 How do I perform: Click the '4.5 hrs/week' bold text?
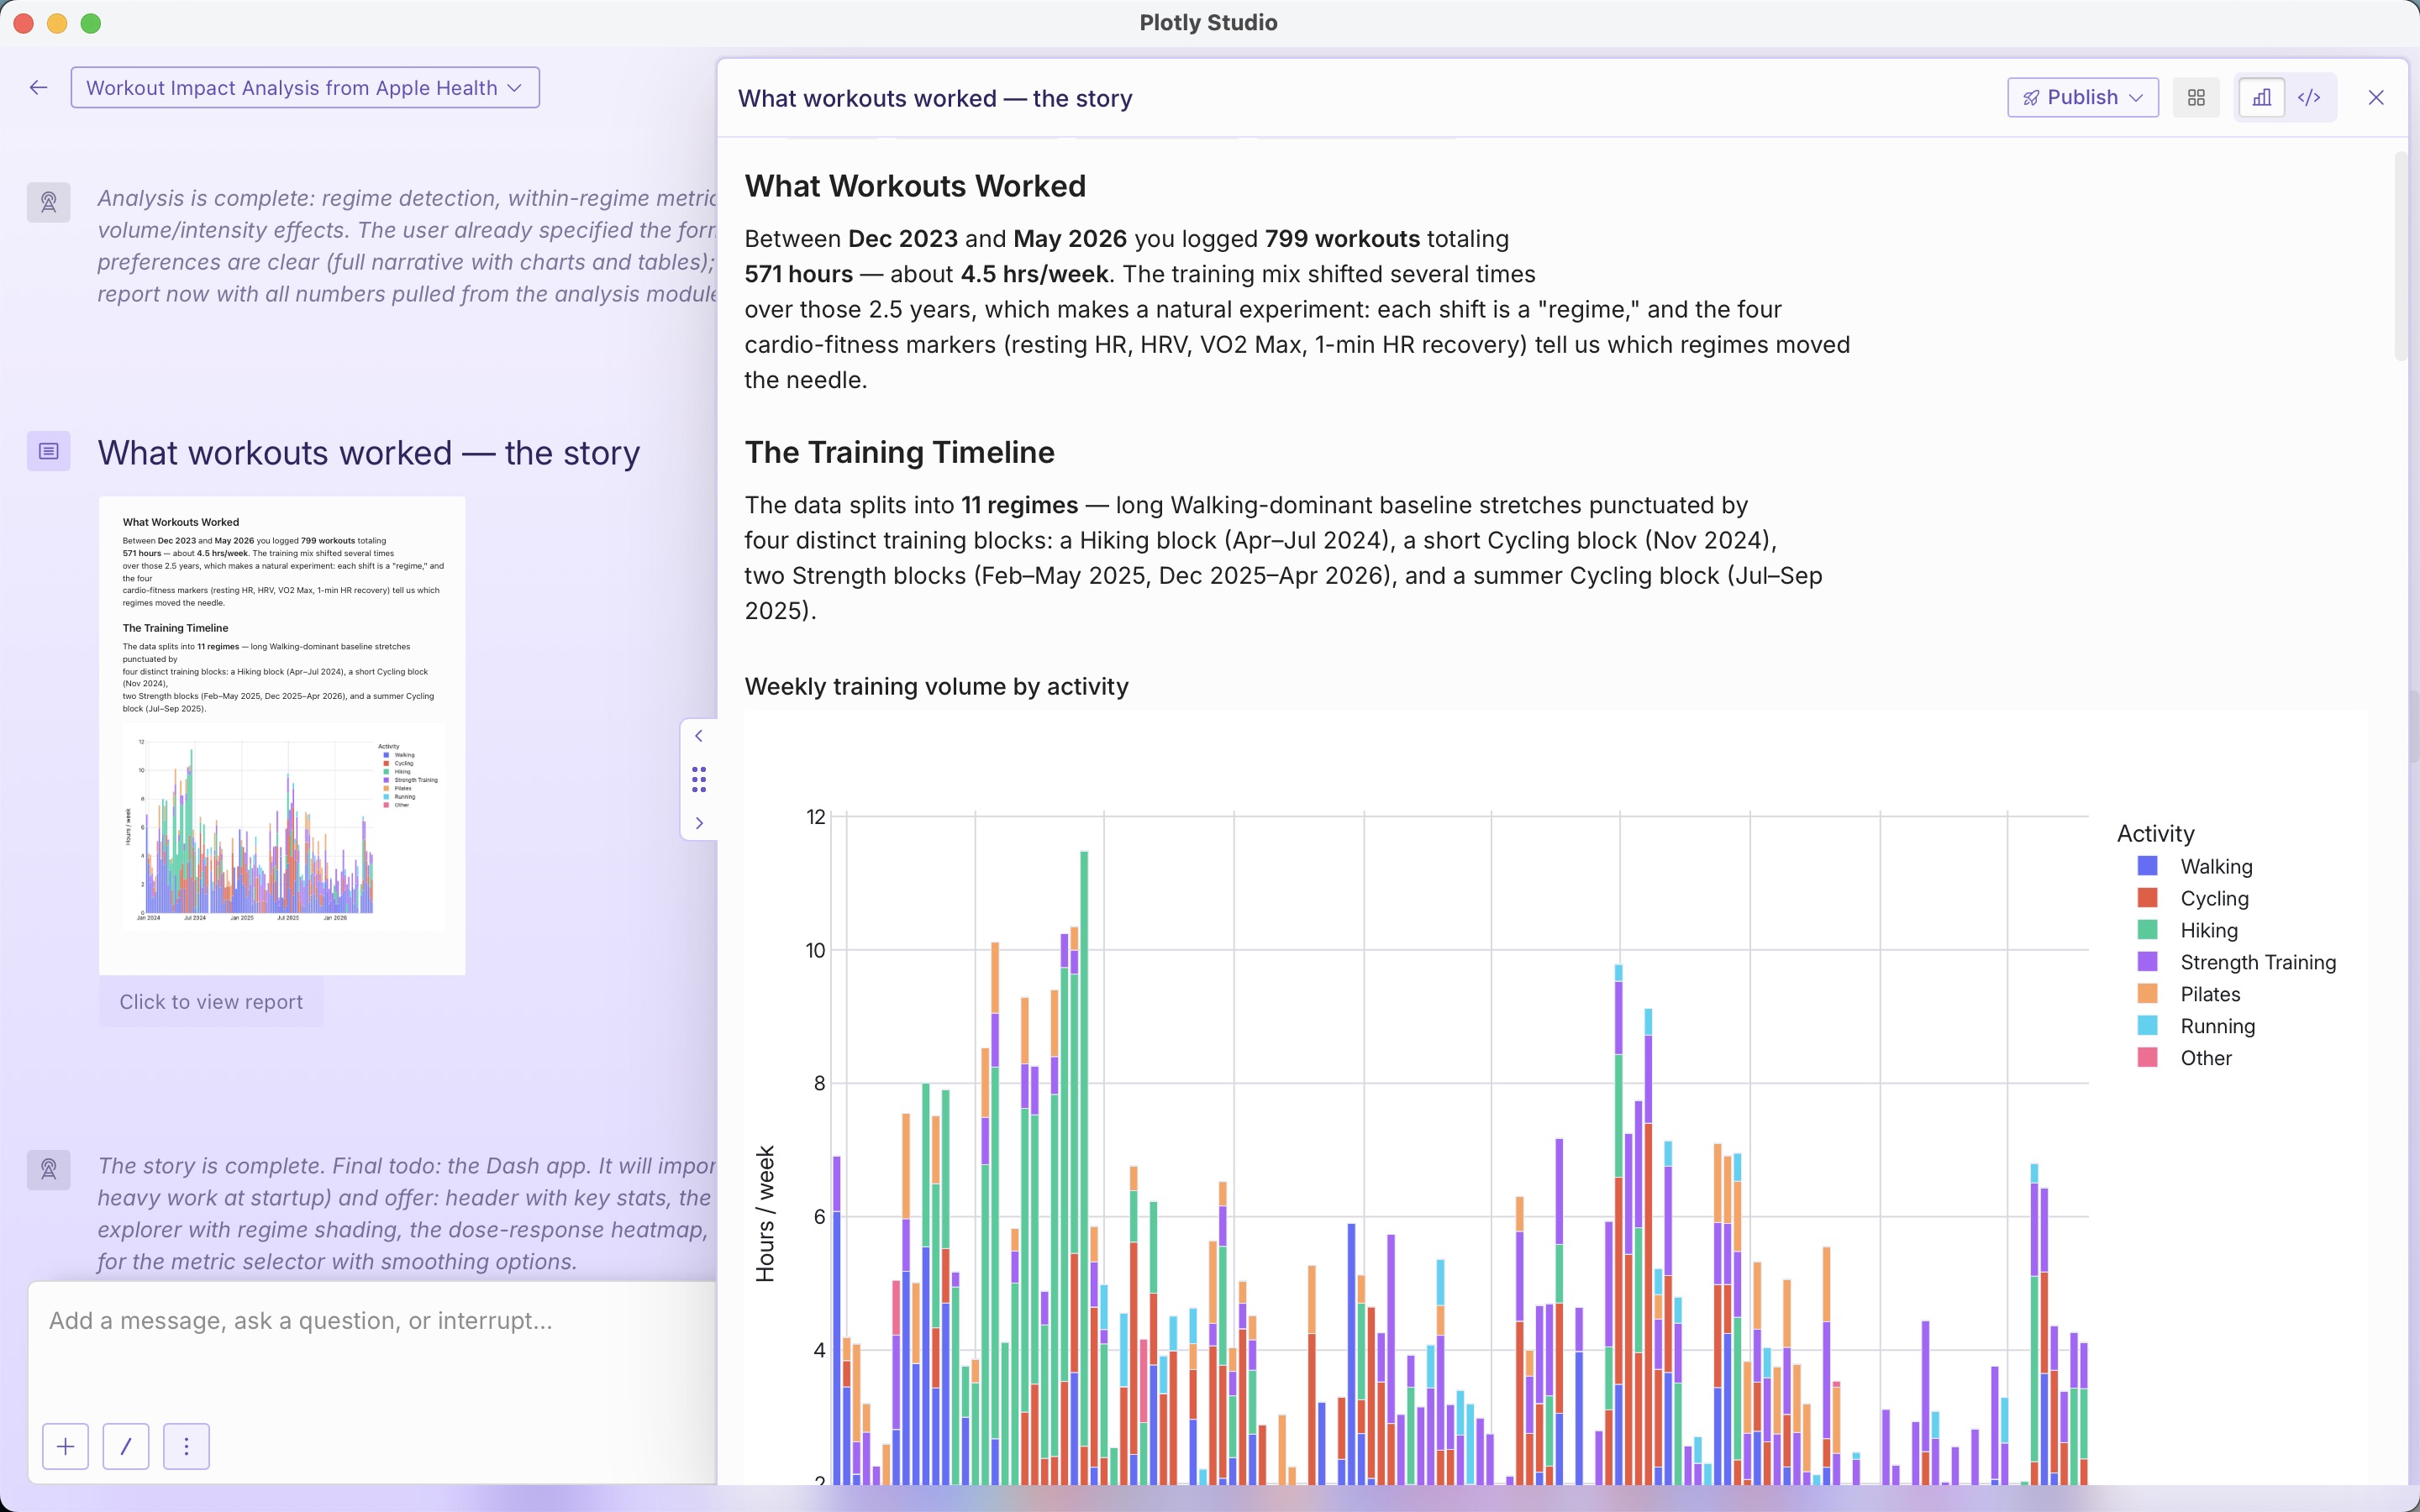(1034, 274)
